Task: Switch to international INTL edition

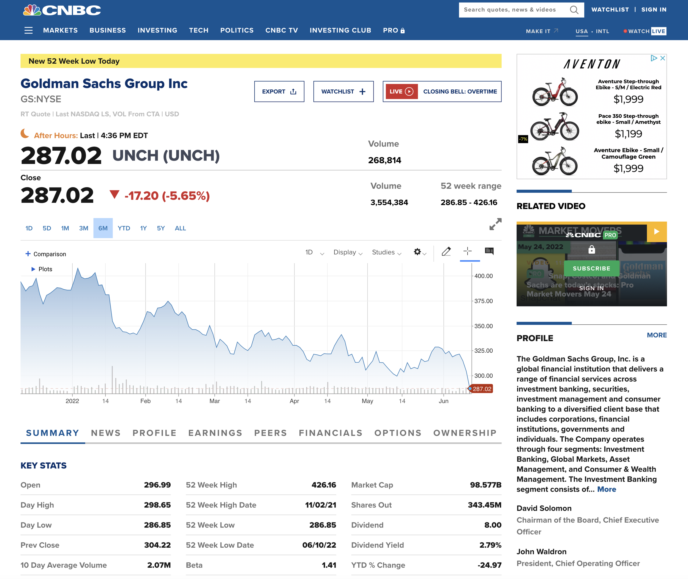Action: (x=602, y=31)
